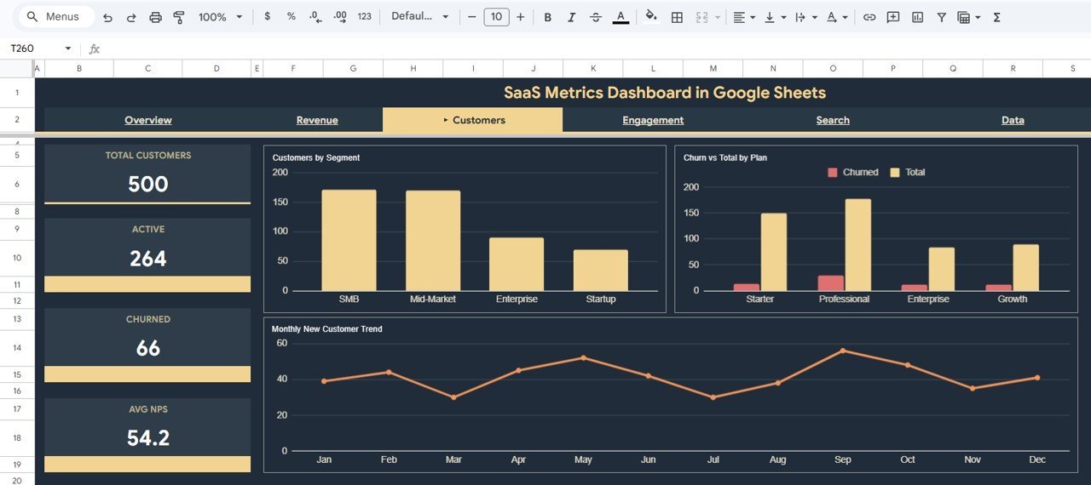
Task: Click the Create a filter icon
Action: click(x=941, y=17)
